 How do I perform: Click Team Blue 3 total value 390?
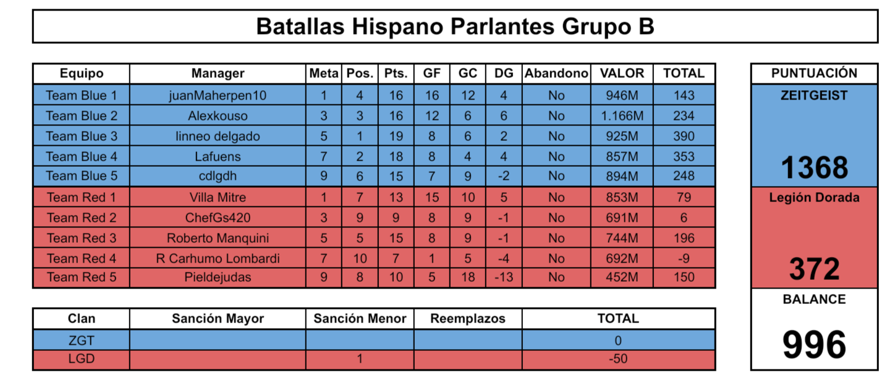684,137
